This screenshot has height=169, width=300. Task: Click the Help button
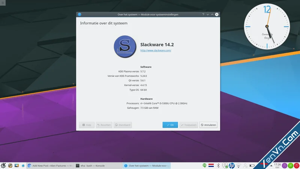[87, 125]
